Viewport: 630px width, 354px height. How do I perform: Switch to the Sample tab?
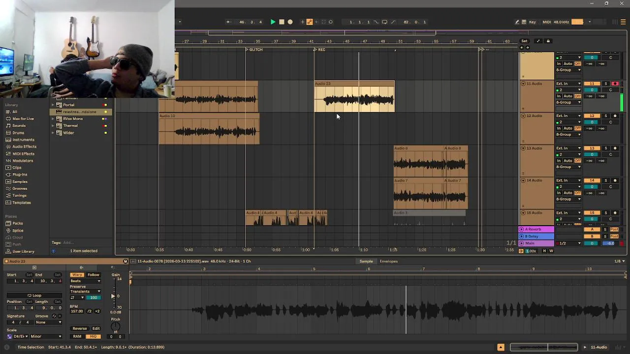366,261
